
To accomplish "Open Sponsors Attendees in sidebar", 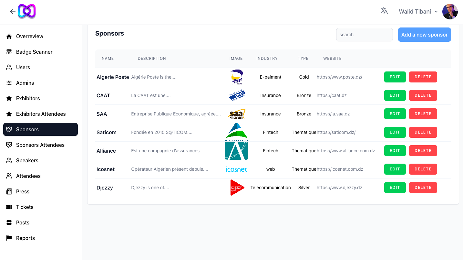I will [40, 145].
